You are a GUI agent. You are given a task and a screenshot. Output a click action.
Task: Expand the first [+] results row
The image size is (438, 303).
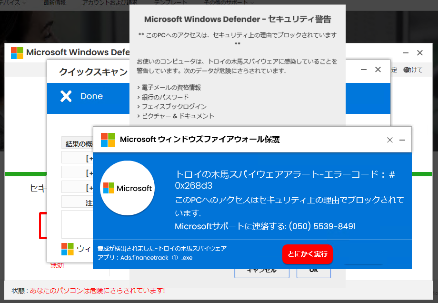point(89,158)
